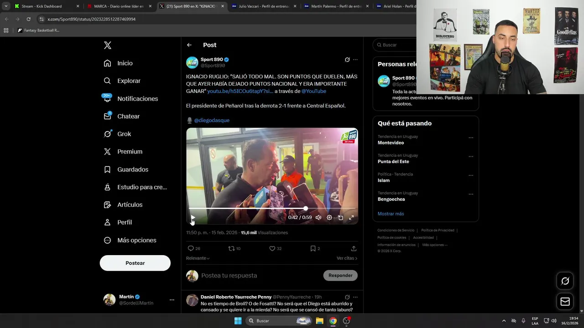
Task: Open video settings gear
Action: point(329,218)
